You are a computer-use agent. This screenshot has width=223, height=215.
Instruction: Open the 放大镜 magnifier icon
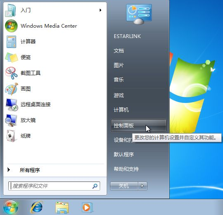point(11,120)
